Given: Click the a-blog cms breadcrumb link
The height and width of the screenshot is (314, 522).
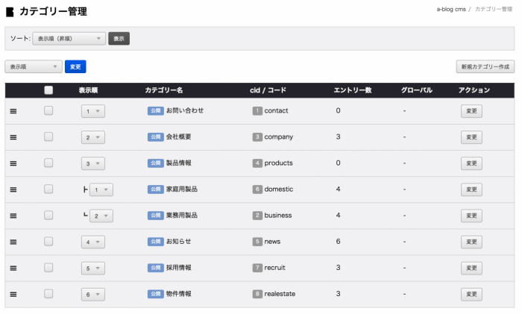Looking at the screenshot, I should tap(451, 10).
